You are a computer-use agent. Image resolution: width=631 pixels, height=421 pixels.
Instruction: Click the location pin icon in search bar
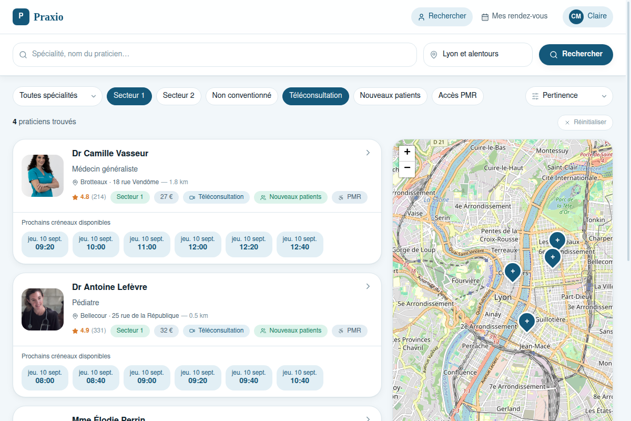(434, 55)
